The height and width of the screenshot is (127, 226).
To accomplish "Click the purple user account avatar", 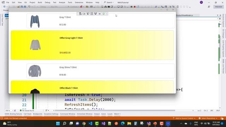I will coord(201,2).
